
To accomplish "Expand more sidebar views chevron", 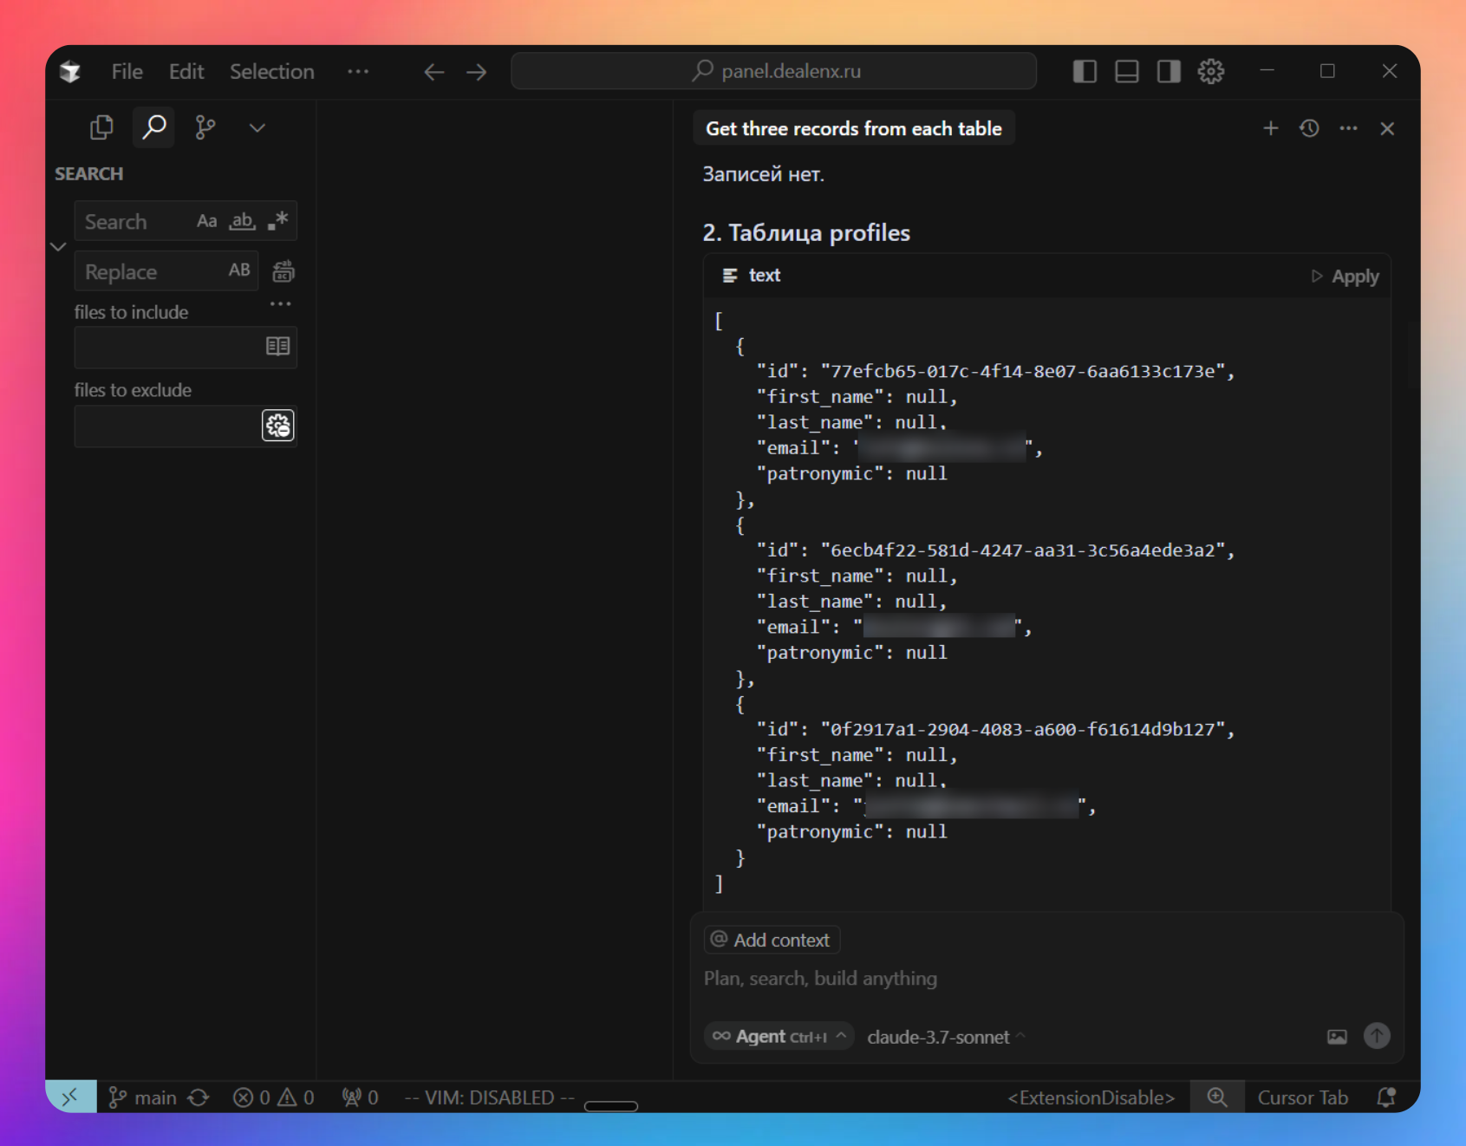I will pos(257,127).
